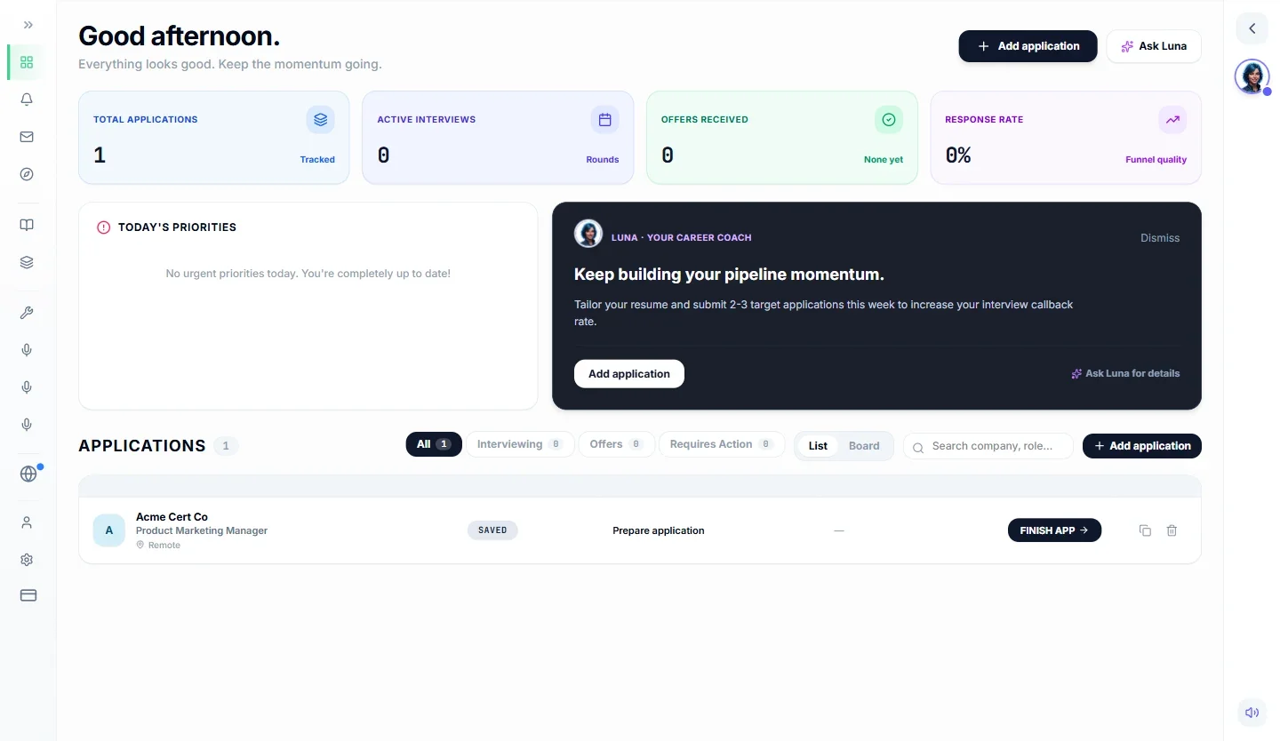Click the check-circle icon in Offers Received card
Image resolution: width=1280 pixels, height=741 pixels.
click(x=889, y=120)
